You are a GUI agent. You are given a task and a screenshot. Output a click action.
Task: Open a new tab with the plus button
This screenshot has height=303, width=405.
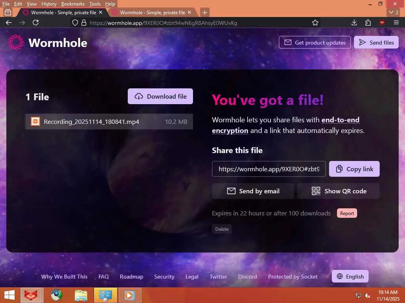click(x=204, y=12)
